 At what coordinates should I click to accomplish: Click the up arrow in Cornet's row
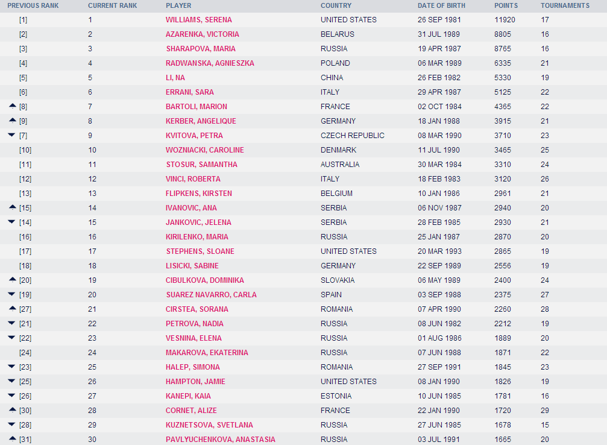point(13,410)
